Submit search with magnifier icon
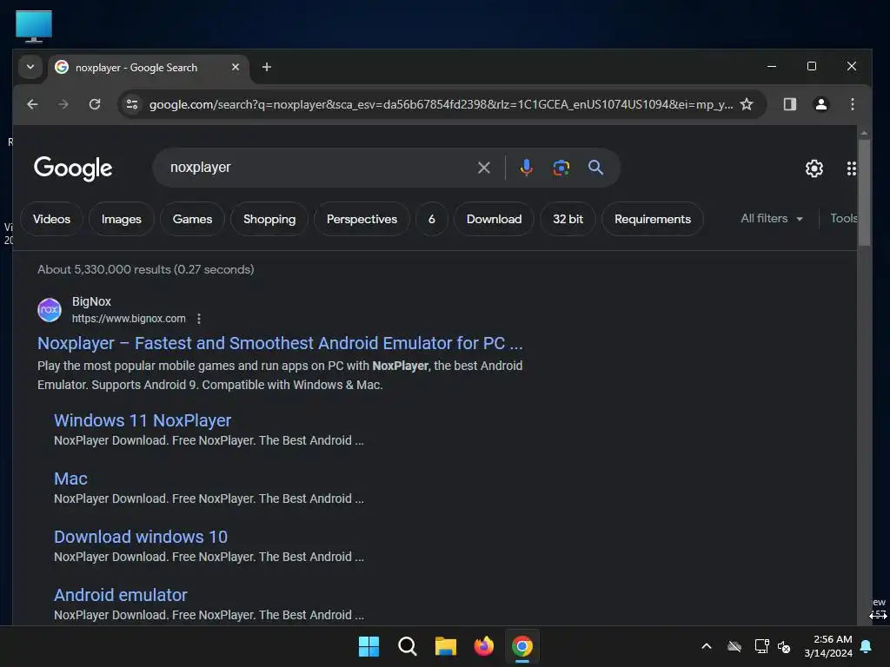This screenshot has height=667, width=890. 595,168
